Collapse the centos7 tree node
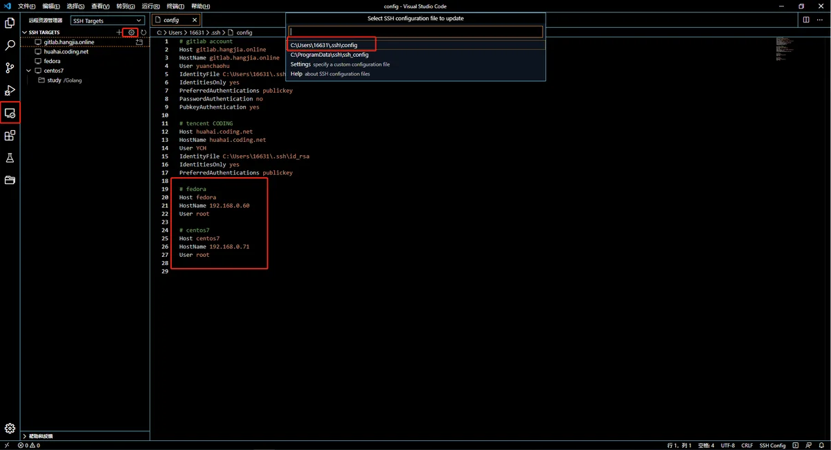831x450 pixels. (29, 71)
